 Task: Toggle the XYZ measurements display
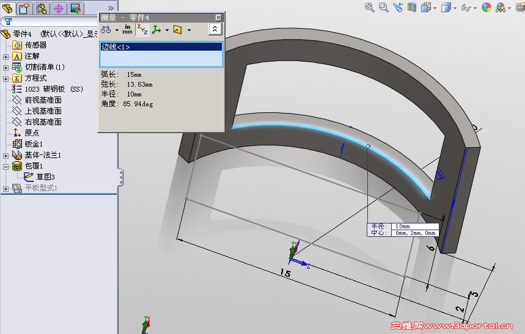[142, 29]
